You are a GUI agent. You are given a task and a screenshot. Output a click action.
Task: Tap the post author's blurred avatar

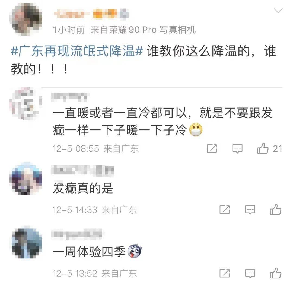point(26,19)
